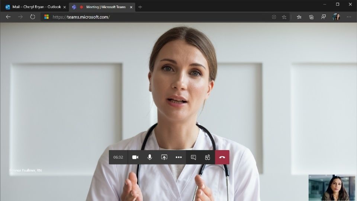
Task: Open the browser Favorites list
Action: 299,17
